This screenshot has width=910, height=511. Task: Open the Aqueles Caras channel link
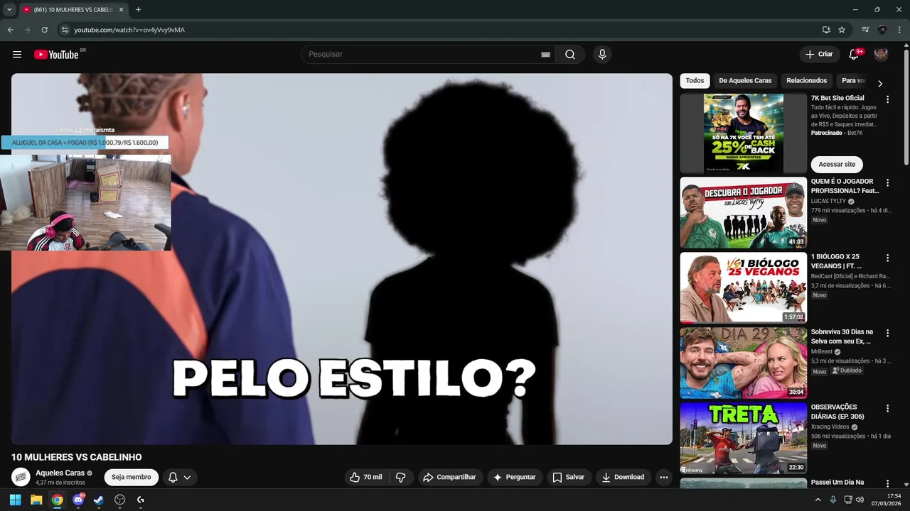point(60,473)
